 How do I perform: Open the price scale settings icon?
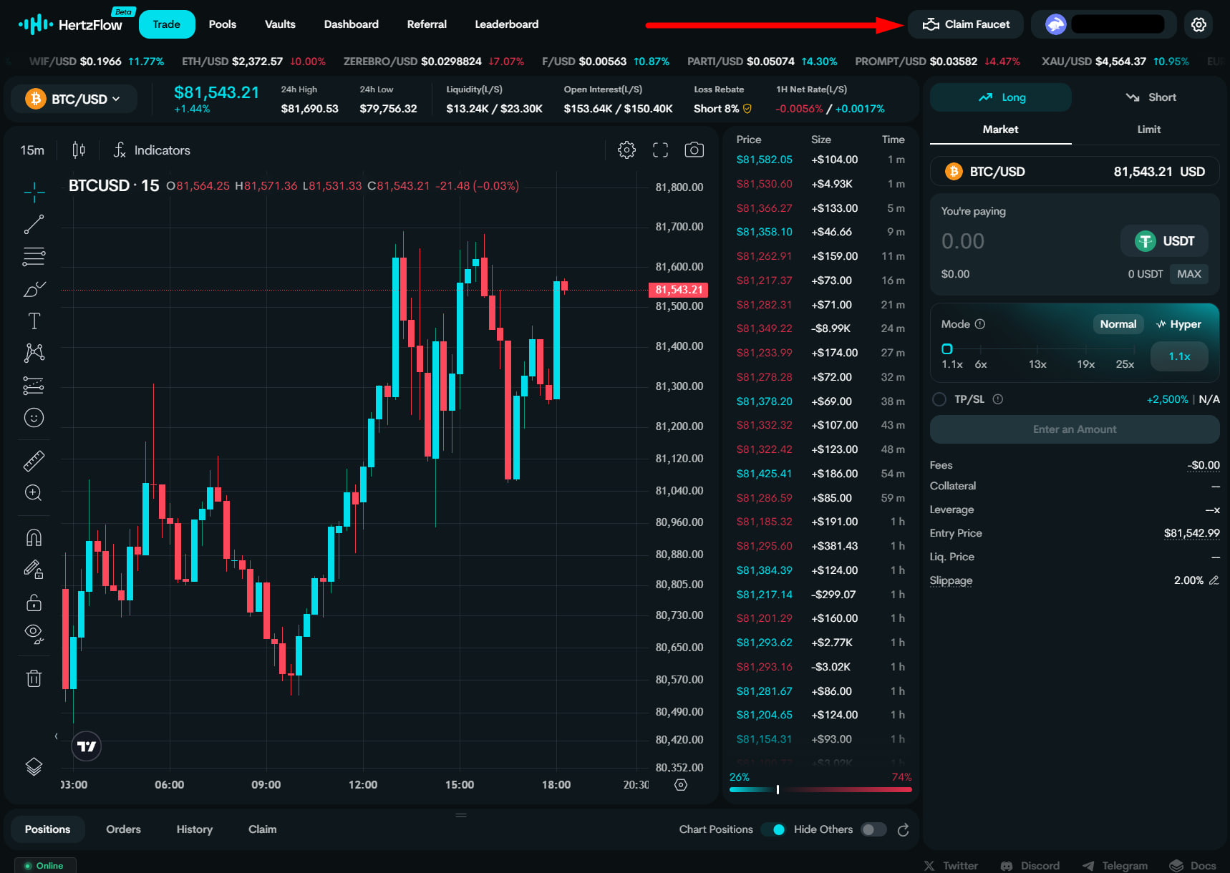pyautogui.click(x=681, y=785)
